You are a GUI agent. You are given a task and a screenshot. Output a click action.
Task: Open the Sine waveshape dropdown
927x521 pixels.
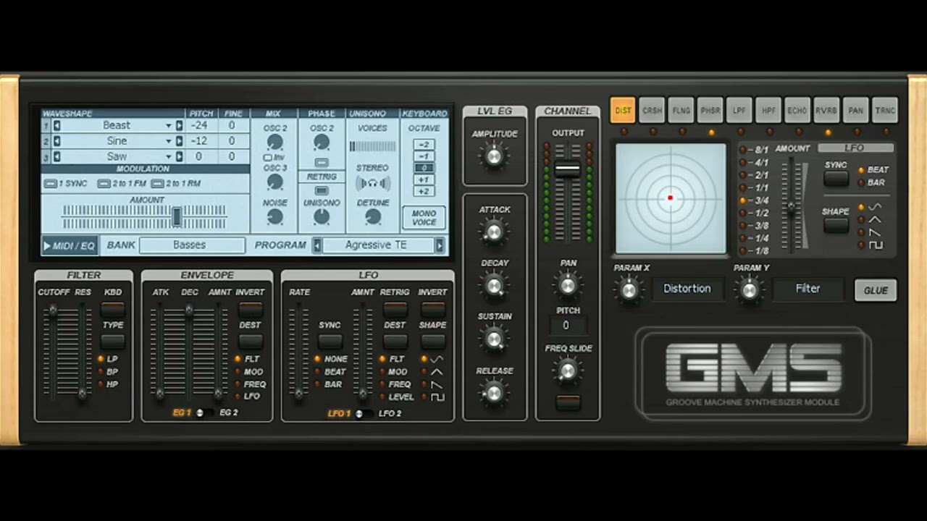(169, 141)
